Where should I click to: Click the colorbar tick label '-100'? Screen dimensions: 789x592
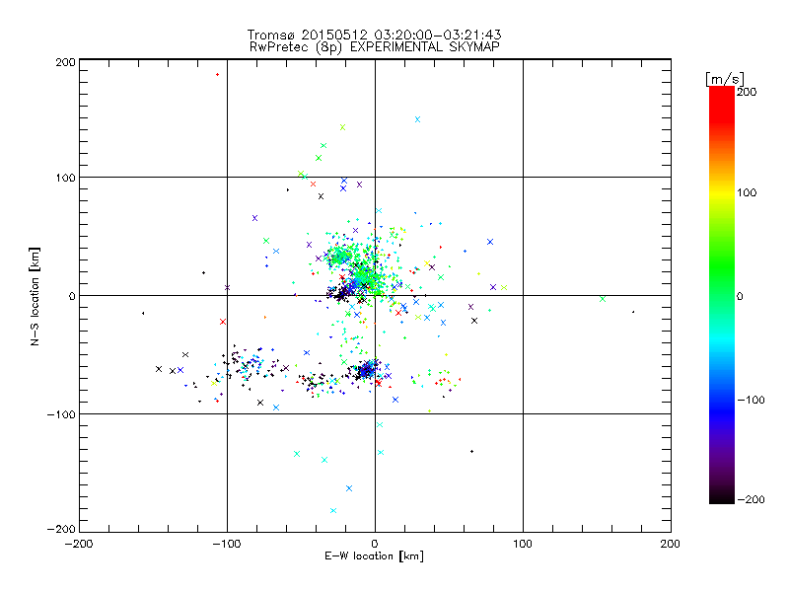point(751,400)
